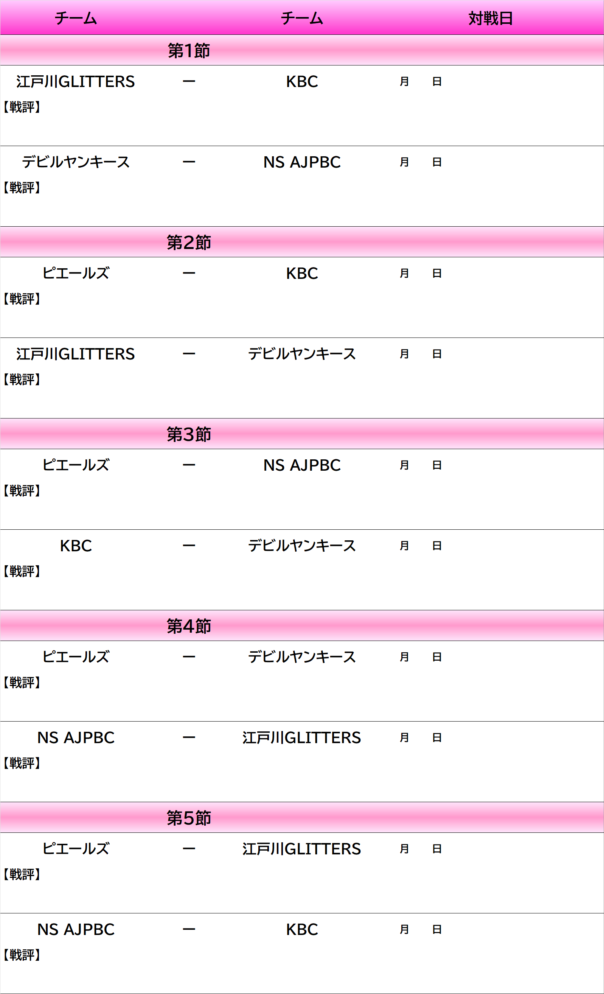The image size is (604, 994).
Task: Click 江戸川GLITTERS in the 第5節 match
Action: 301,849
